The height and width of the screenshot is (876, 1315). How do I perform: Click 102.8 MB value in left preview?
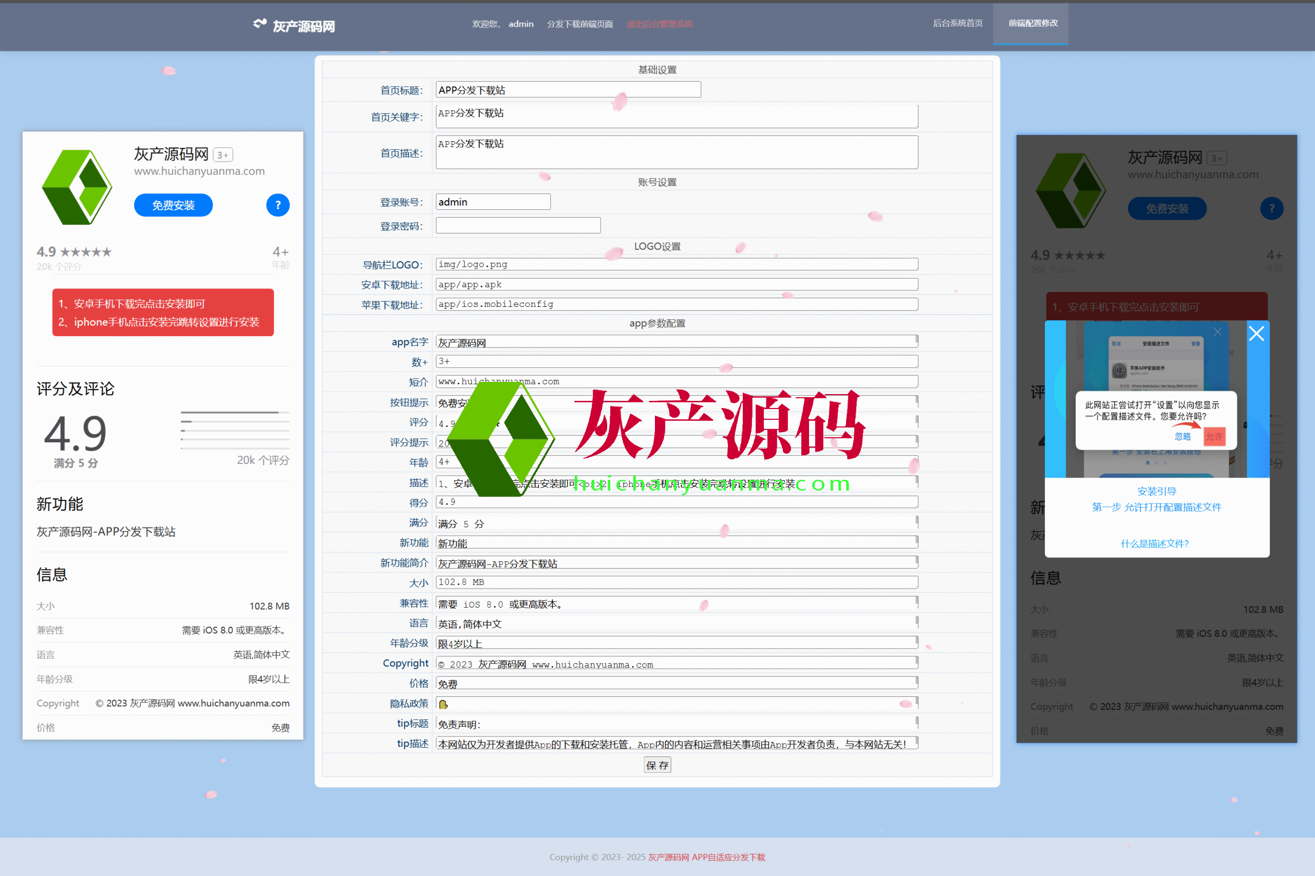pos(270,607)
